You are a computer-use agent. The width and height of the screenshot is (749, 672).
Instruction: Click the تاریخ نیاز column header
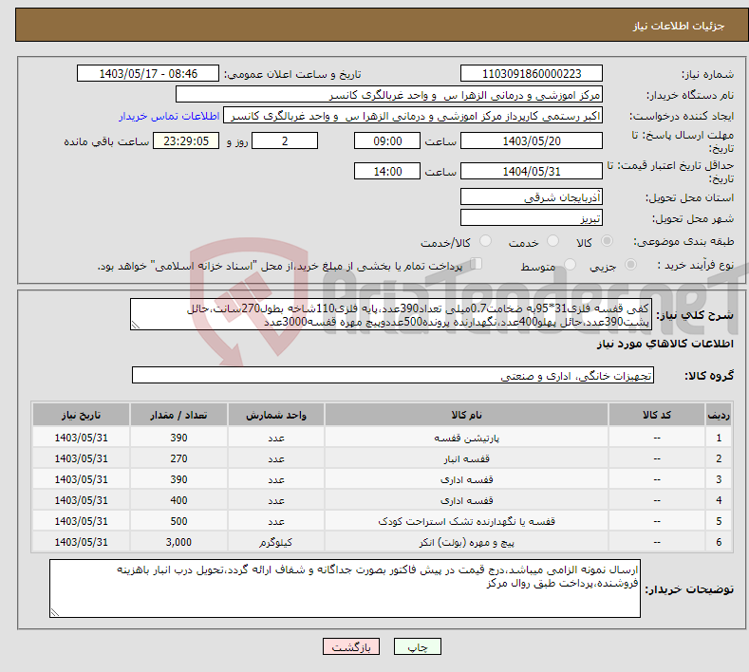pos(82,415)
